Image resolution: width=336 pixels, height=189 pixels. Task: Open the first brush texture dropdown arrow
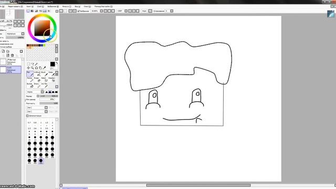(46, 108)
